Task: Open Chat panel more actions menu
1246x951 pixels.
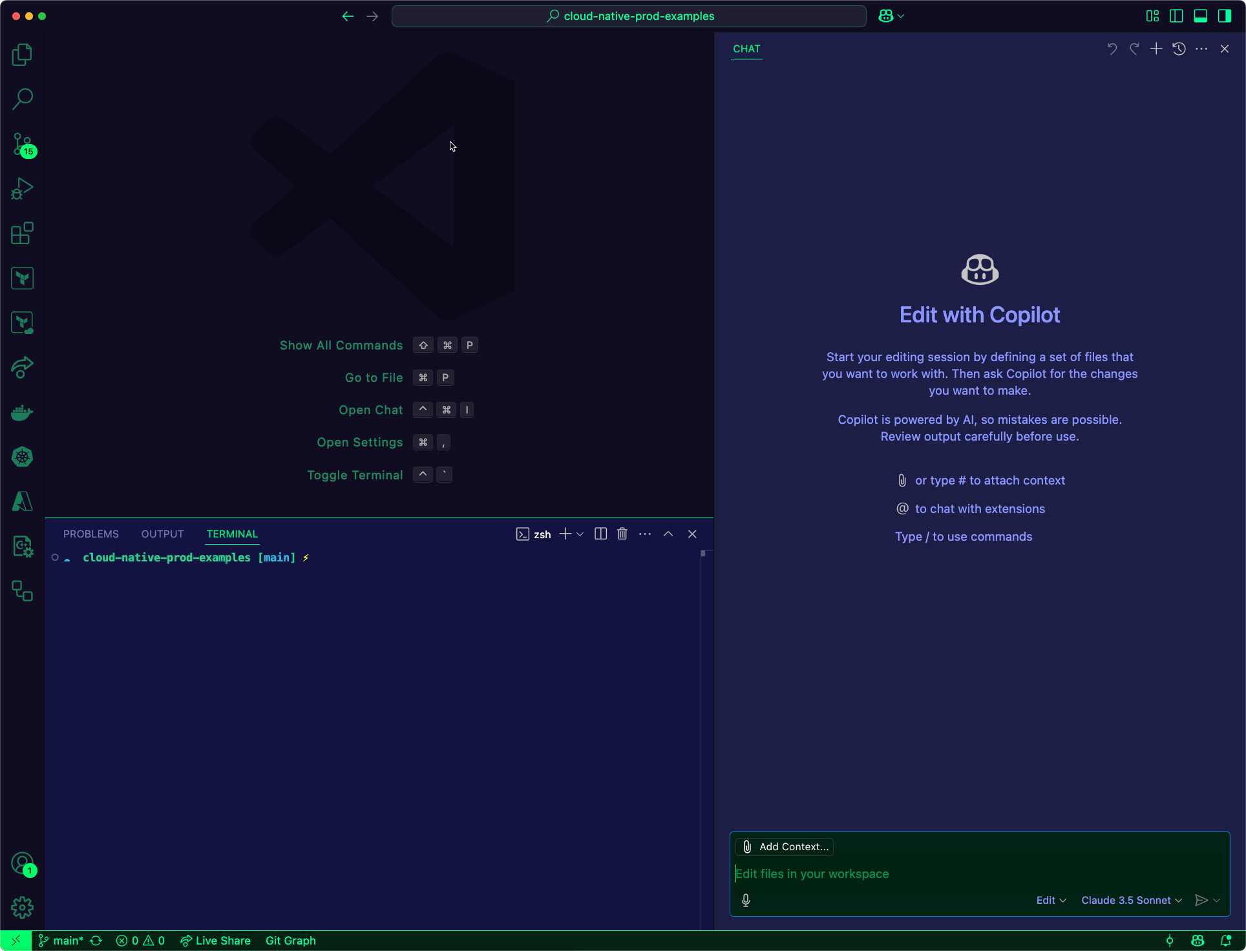Action: click(1201, 49)
